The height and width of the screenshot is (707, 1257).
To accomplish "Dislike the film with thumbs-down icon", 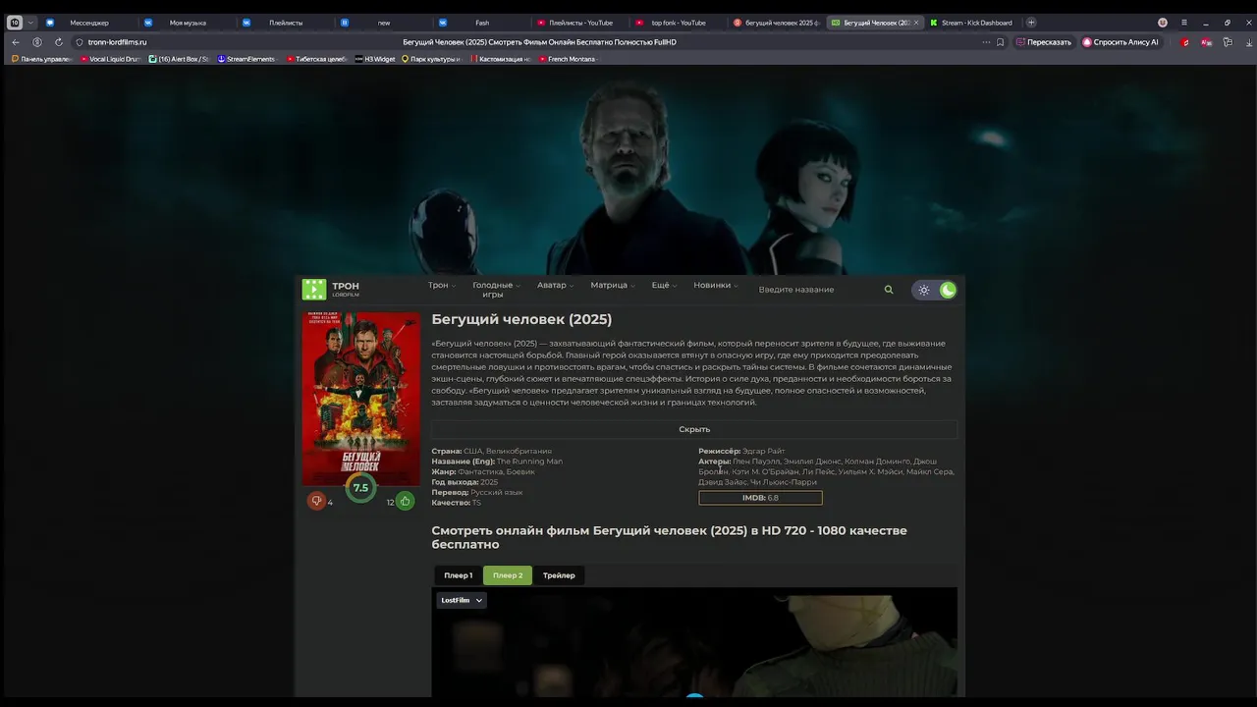I will pyautogui.click(x=316, y=501).
